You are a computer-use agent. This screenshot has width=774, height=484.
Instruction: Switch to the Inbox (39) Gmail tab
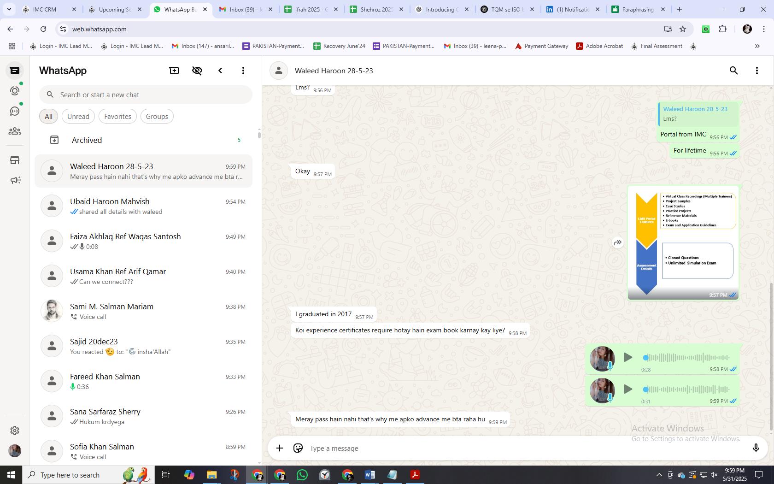tap(246, 9)
